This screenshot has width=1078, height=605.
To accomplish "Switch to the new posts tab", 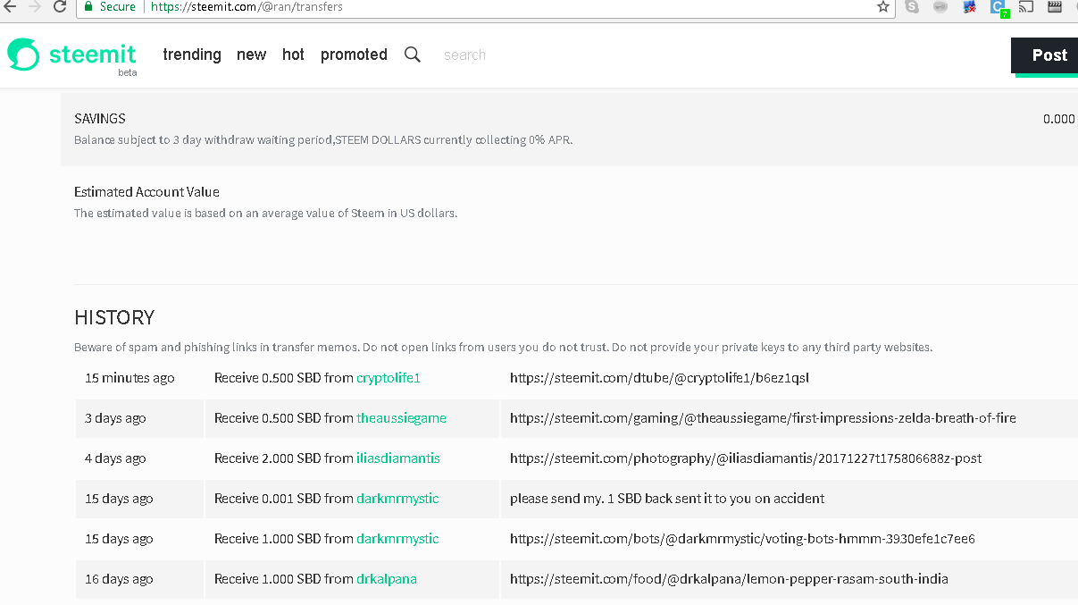I will (251, 55).
